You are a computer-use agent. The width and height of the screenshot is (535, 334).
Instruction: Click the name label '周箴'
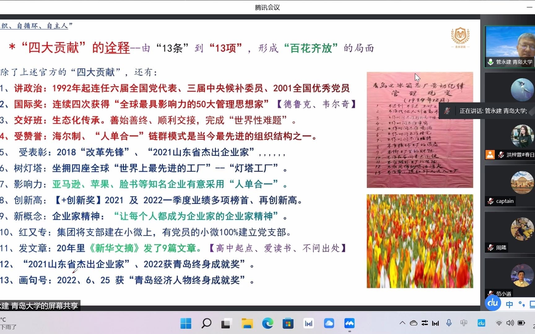(501, 247)
